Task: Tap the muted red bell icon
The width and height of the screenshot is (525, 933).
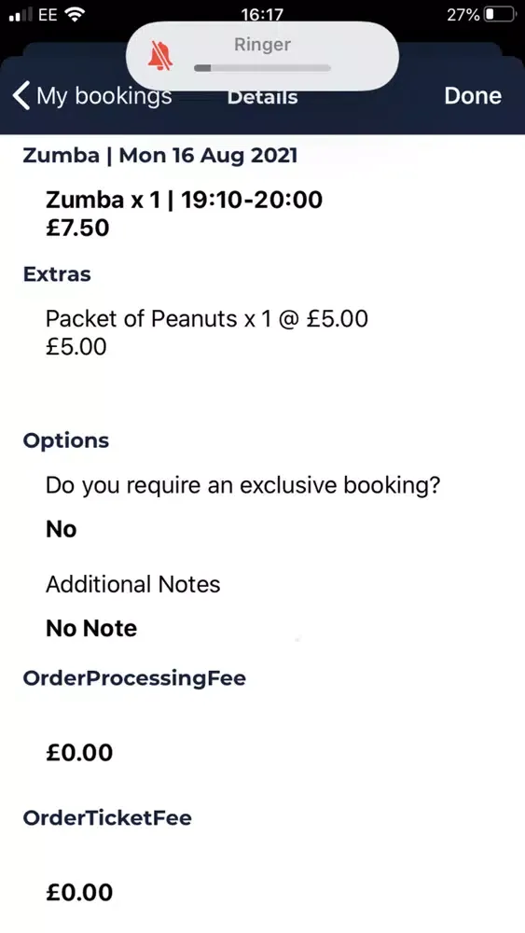Action: click(x=160, y=57)
